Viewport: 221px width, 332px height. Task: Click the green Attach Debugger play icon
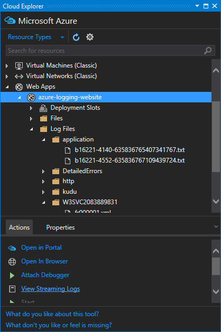12,275
